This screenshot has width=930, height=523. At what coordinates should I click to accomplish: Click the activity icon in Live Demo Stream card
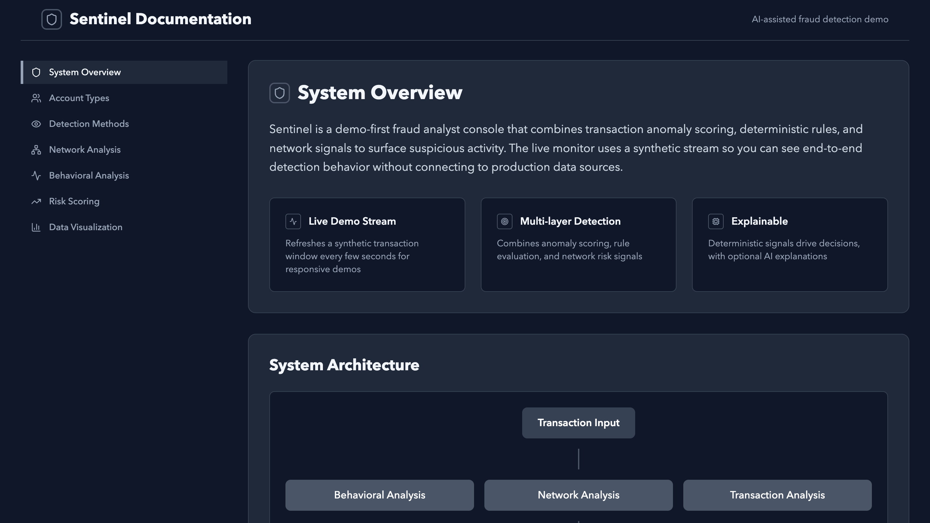(293, 221)
